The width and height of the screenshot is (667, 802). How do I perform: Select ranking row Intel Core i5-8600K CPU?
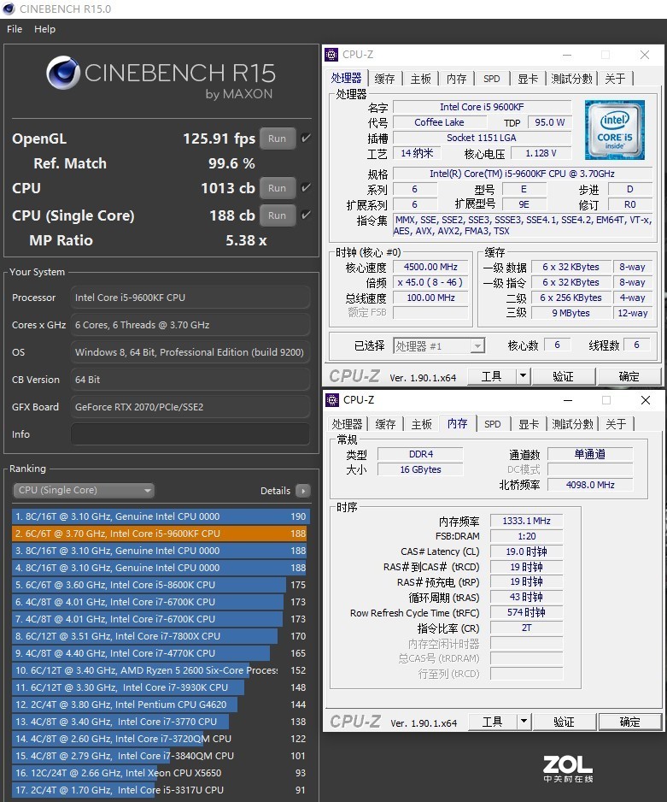click(160, 585)
